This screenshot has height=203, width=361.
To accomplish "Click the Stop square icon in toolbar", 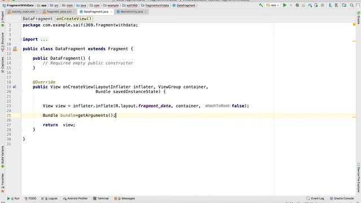I will coord(323,5).
